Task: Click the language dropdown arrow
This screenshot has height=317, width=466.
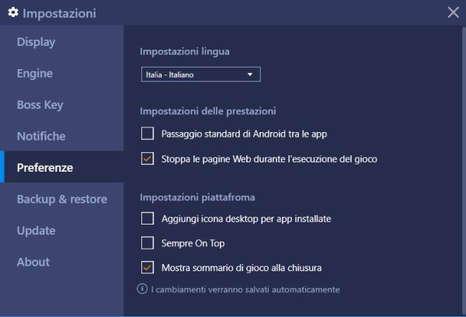Action: click(x=250, y=75)
